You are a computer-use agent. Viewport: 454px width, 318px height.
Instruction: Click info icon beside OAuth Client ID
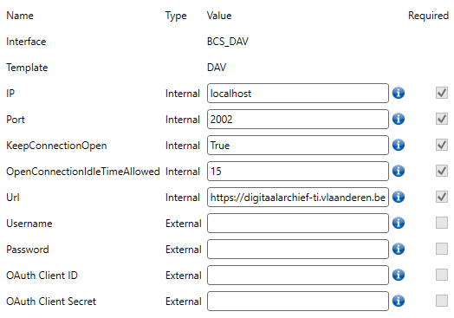coord(399,275)
